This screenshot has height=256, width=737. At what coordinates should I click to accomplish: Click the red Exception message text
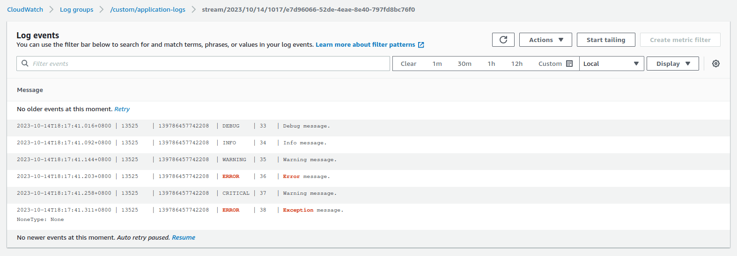[x=298, y=210]
